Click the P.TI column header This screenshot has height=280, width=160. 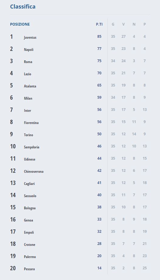[x=99, y=24]
